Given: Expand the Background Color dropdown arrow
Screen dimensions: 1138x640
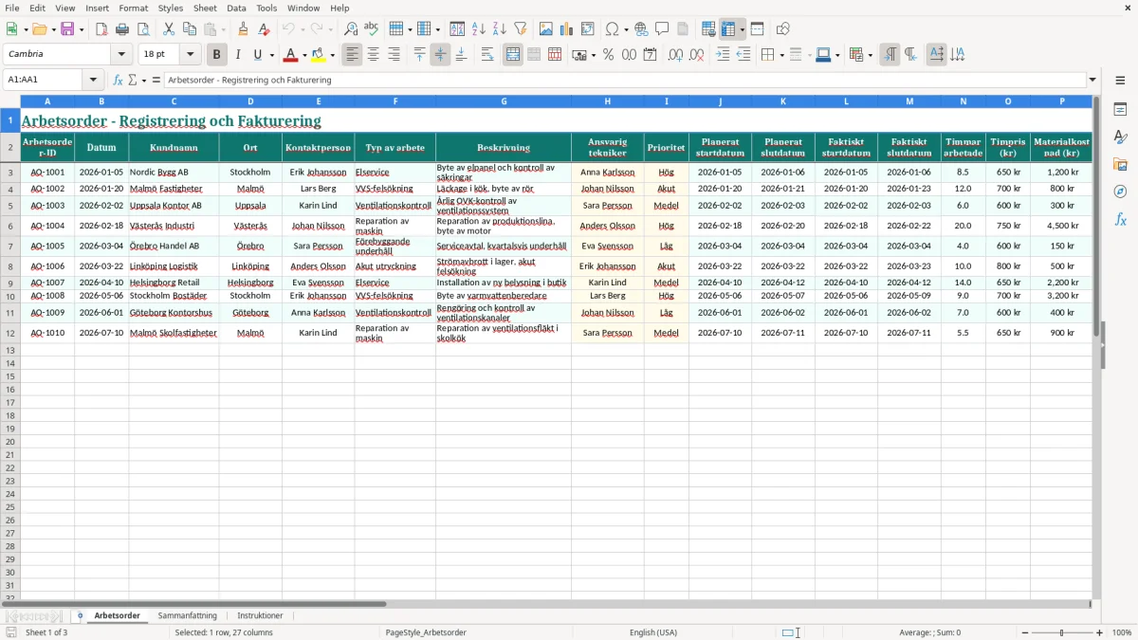Looking at the screenshot, I should tap(333, 55).
